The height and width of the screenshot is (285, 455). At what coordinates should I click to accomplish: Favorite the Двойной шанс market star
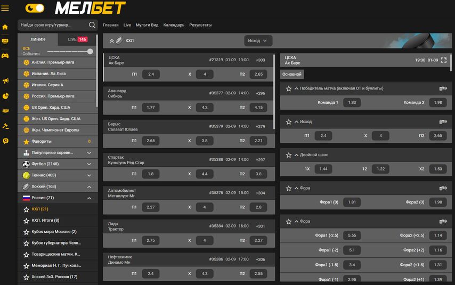point(288,155)
